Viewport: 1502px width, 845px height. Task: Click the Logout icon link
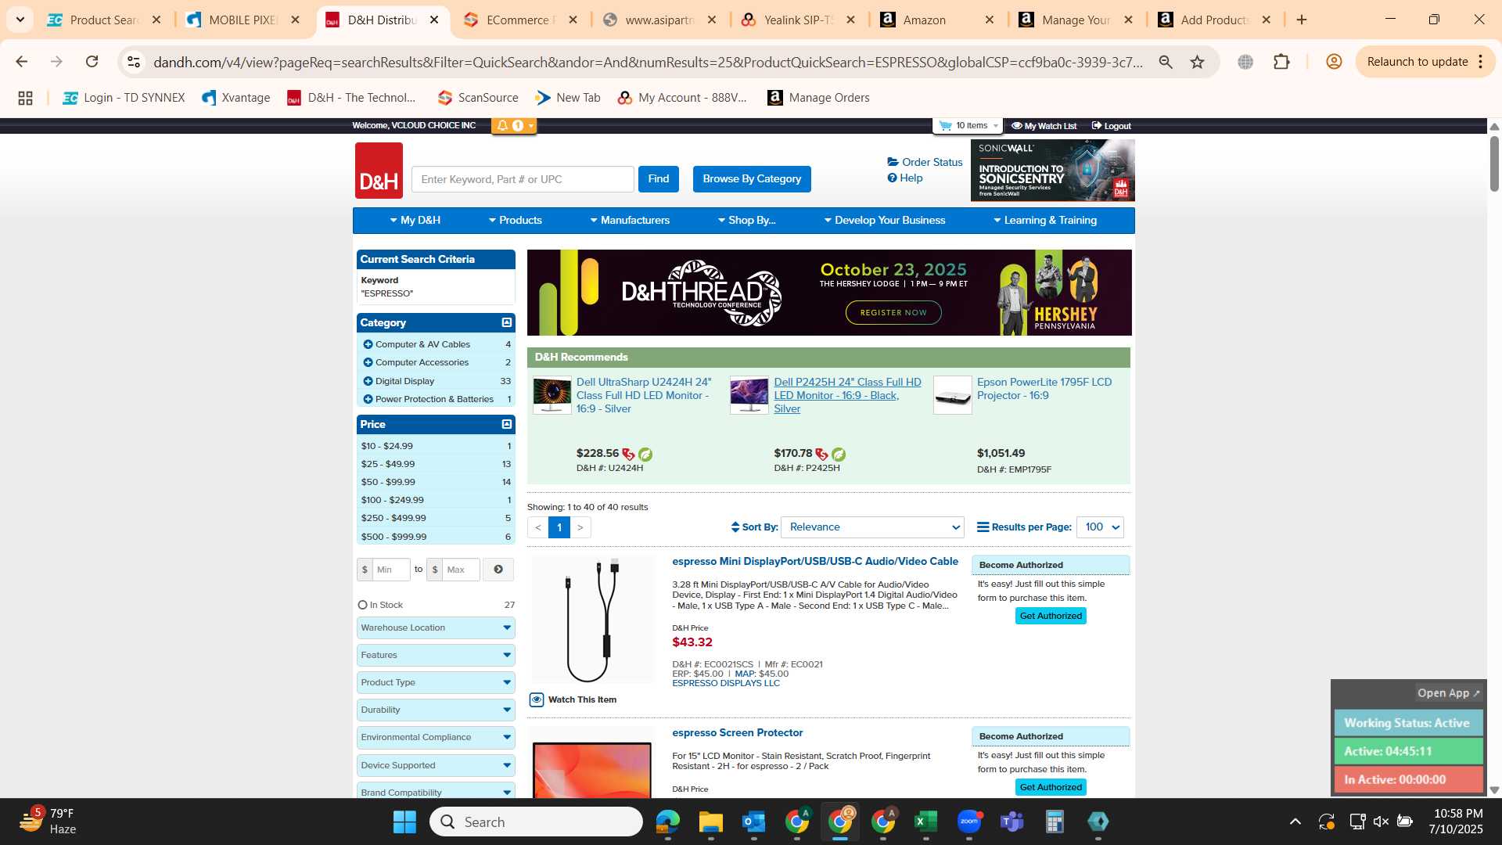(x=1112, y=126)
